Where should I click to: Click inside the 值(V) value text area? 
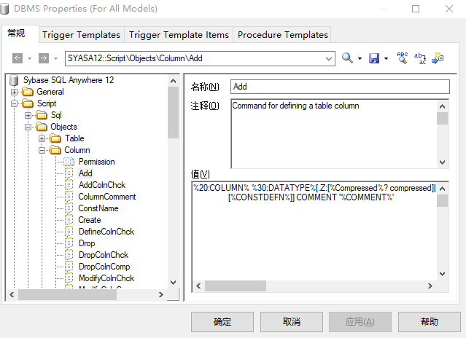(x=314, y=231)
